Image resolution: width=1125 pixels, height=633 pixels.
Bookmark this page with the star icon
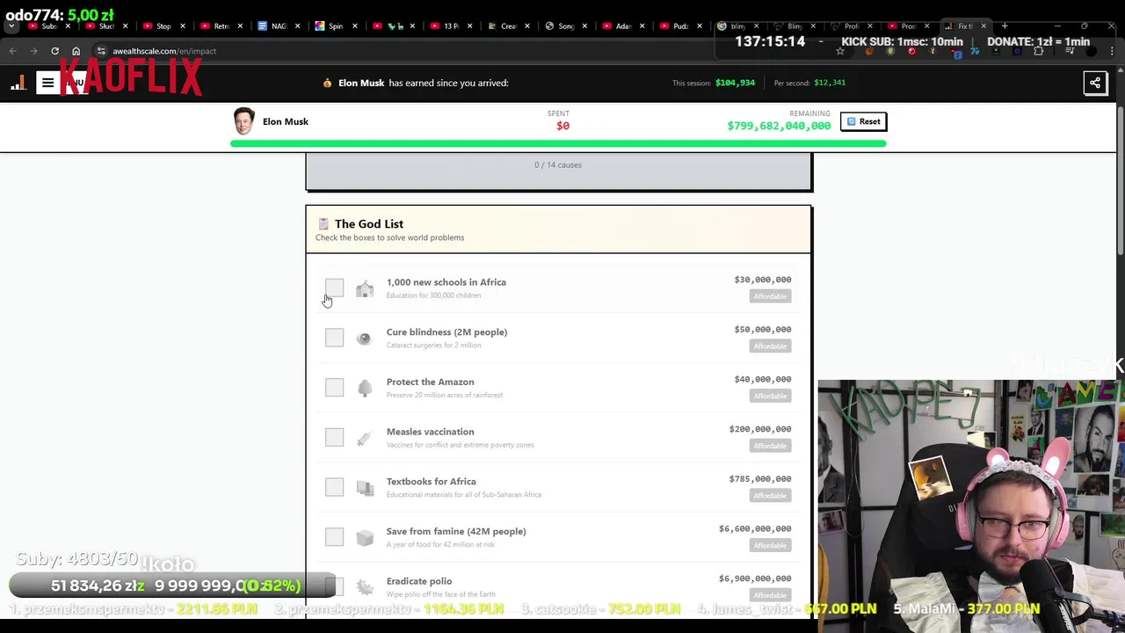click(840, 51)
